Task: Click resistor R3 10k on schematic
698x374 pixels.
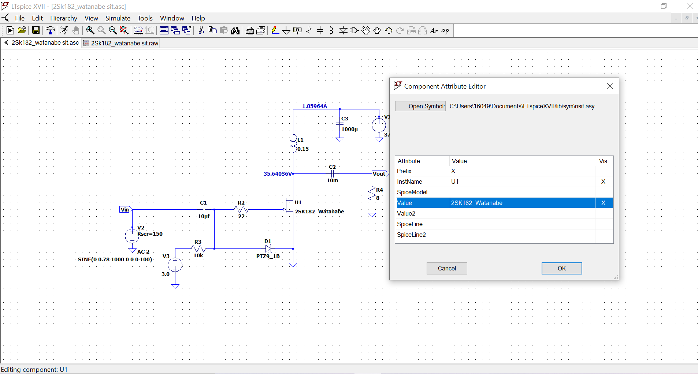Action: pos(198,249)
